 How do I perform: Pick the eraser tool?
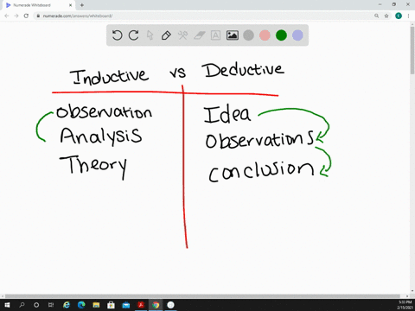(200, 35)
